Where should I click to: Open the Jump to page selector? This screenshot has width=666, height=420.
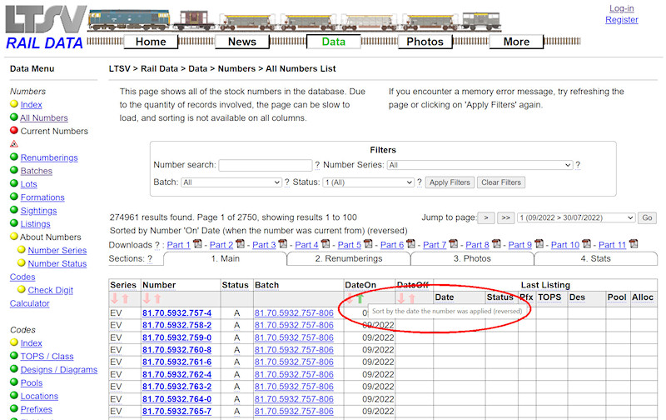575,217
